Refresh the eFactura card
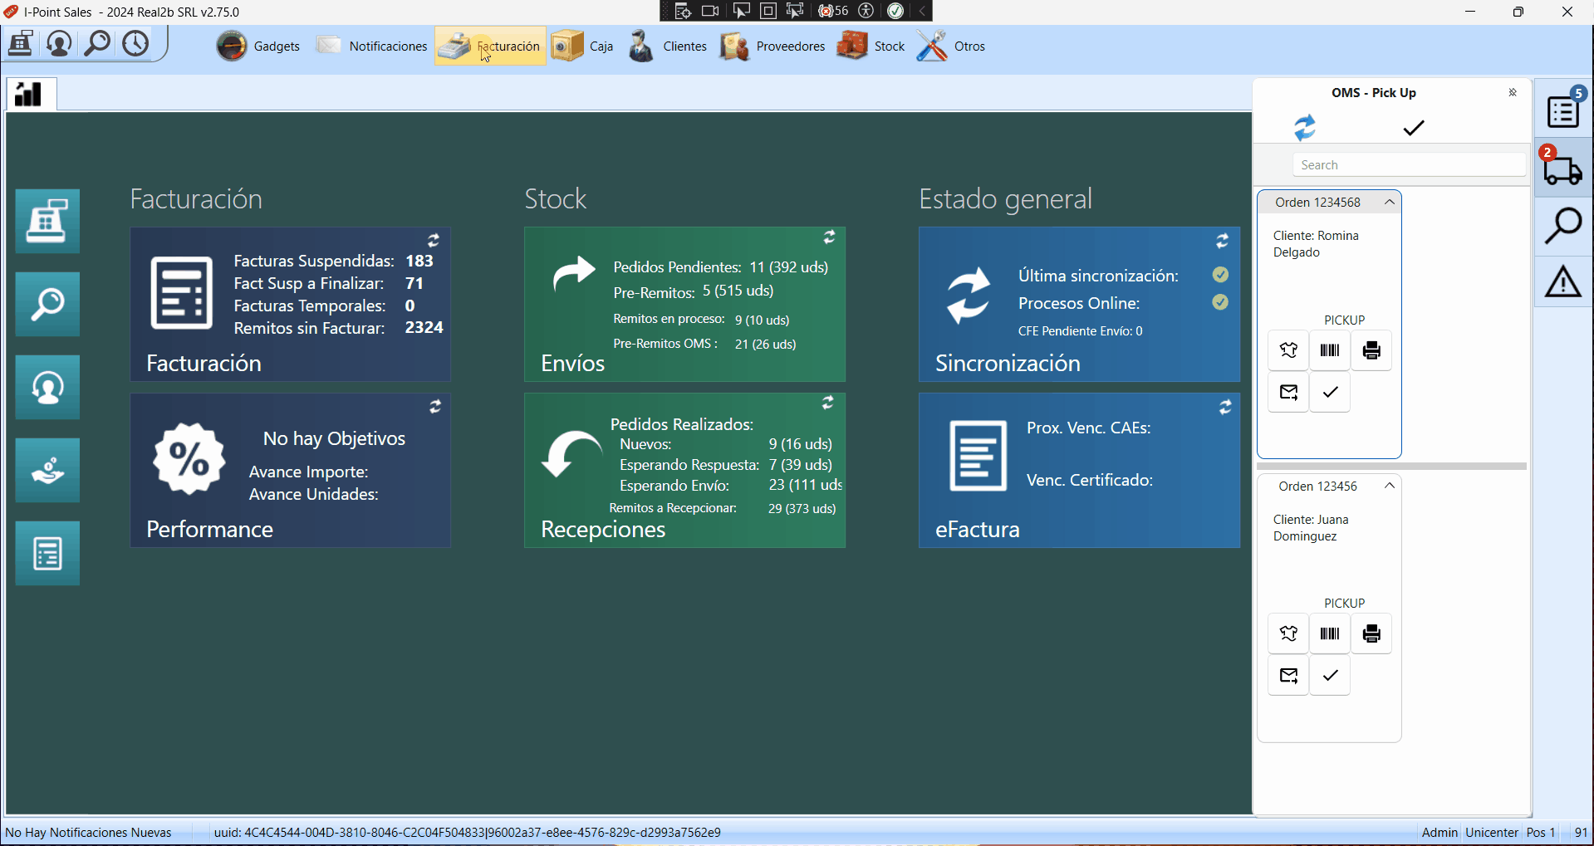 pos(1225,407)
